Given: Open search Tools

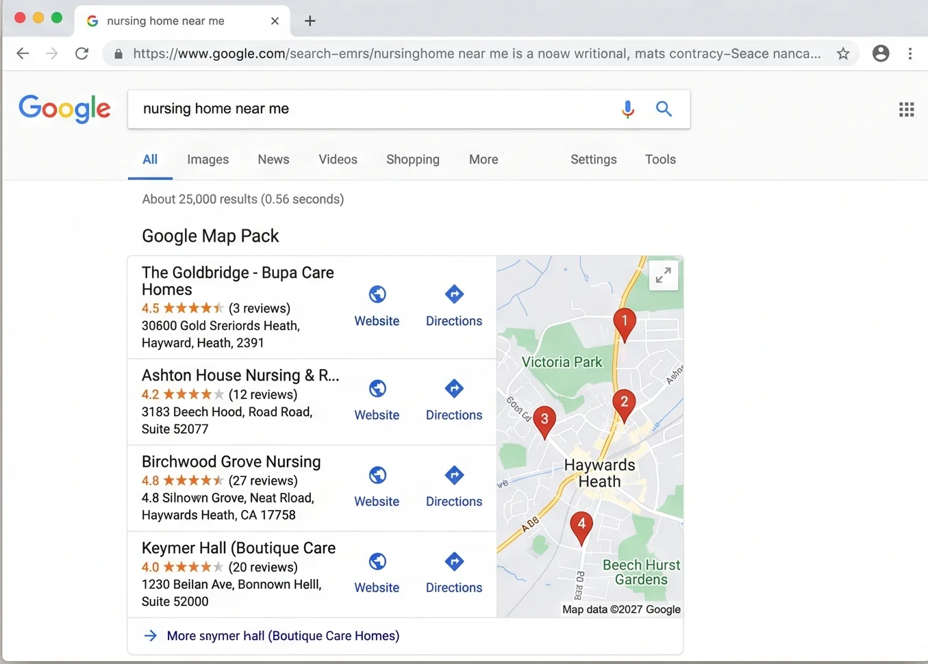Looking at the screenshot, I should click(x=660, y=159).
